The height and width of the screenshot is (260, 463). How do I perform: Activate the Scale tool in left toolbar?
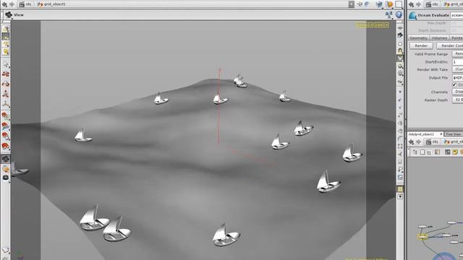tap(6, 94)
